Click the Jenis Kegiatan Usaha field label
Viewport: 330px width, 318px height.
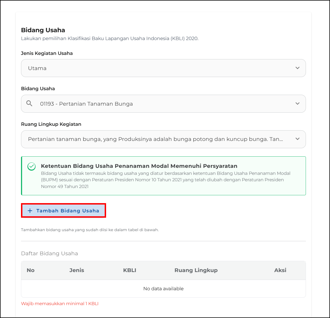pos(47,53)
